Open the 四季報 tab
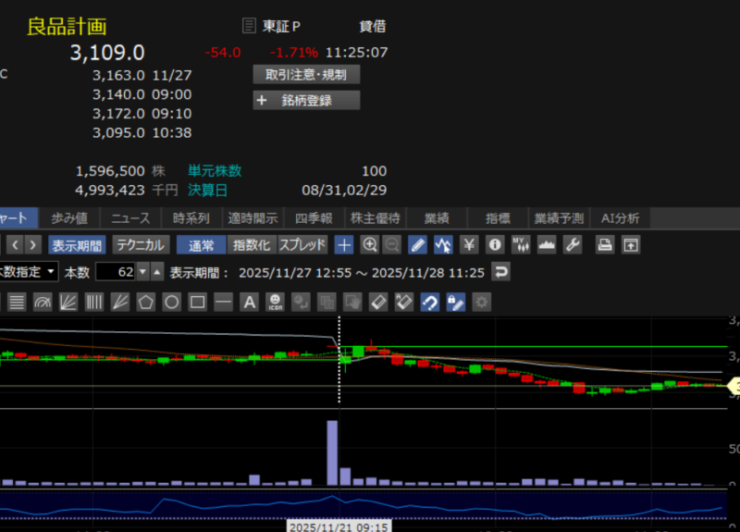Viewport: 740px width, 532px height. coord(314,218)
